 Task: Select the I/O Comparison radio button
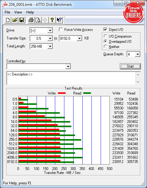click(106, 36)
